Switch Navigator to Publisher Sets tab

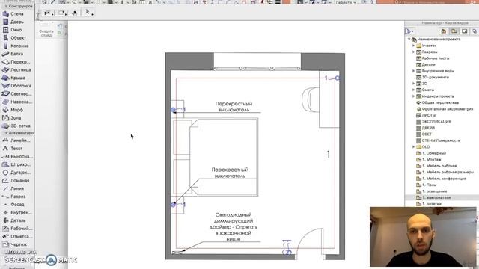(475, 31)
